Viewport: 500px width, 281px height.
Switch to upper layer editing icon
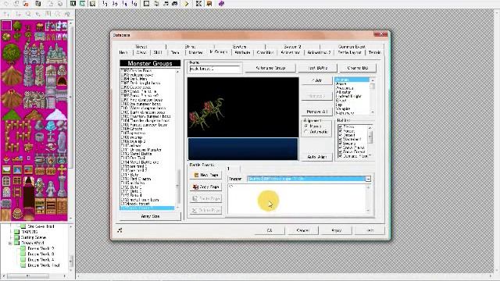(x=82, y=4)
